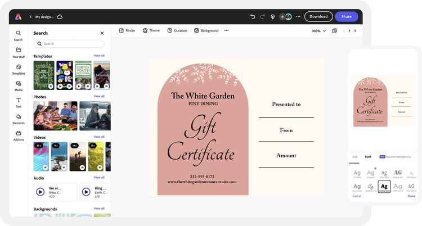Select the 11 s sea turtle video
The image size is (422, 226).
pyautogui.click(x=59, y=157)
